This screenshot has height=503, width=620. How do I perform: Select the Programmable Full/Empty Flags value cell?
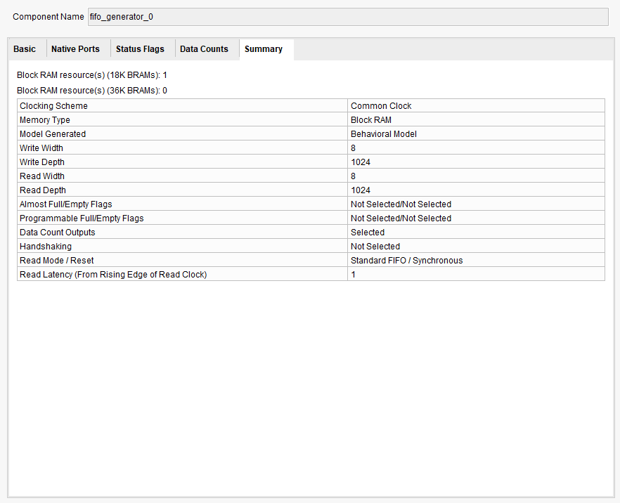point(476,218)
